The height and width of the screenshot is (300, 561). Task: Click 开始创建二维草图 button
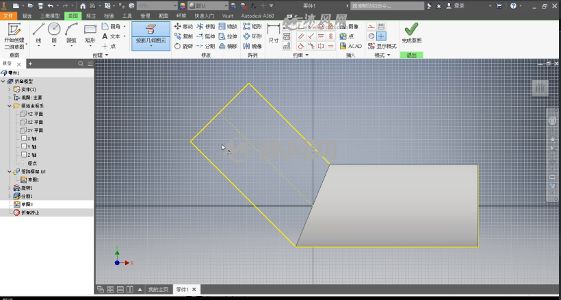[x=14, y=36]
